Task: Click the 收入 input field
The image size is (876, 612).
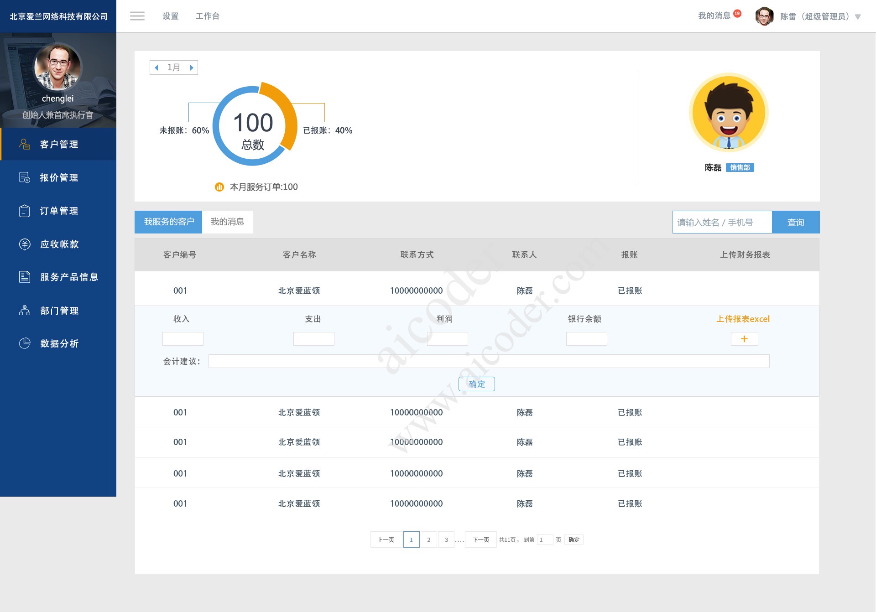Action: click(x=182, y=339)
